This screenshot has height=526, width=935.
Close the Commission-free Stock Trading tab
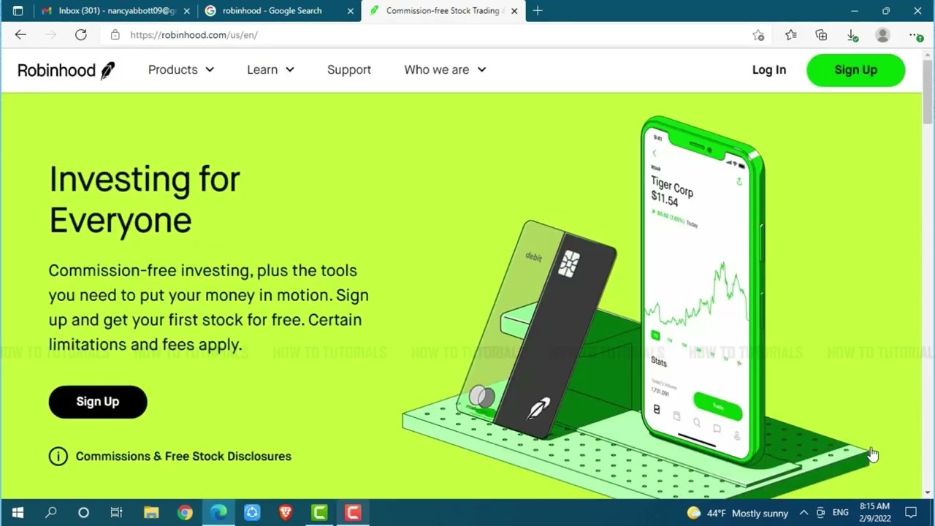point(514,11)
